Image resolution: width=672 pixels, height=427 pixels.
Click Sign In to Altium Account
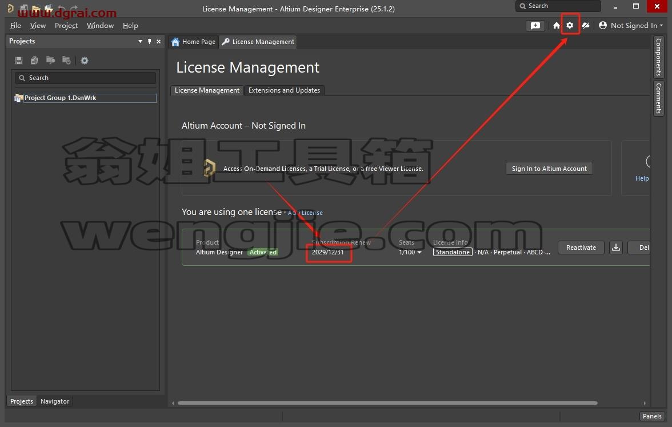(549, 169)
